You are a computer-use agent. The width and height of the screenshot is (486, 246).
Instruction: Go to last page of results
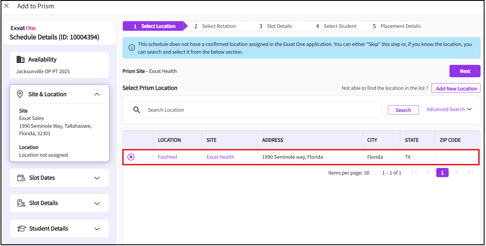tap(470, 173)
